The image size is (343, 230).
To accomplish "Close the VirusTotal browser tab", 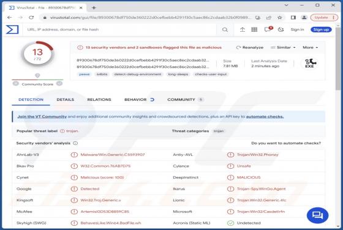I will pos(81,7).
